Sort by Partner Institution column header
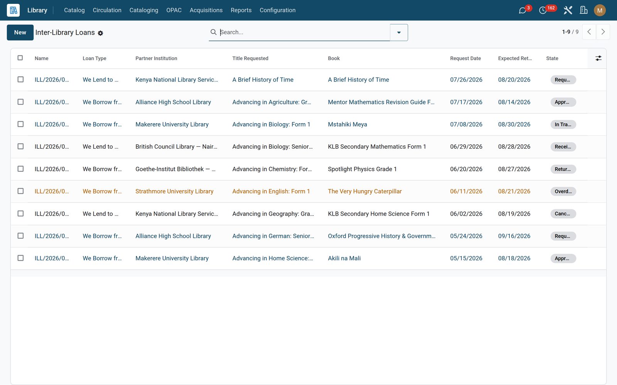This screenshot has height=385, width=617. click(x=156, y=59)
